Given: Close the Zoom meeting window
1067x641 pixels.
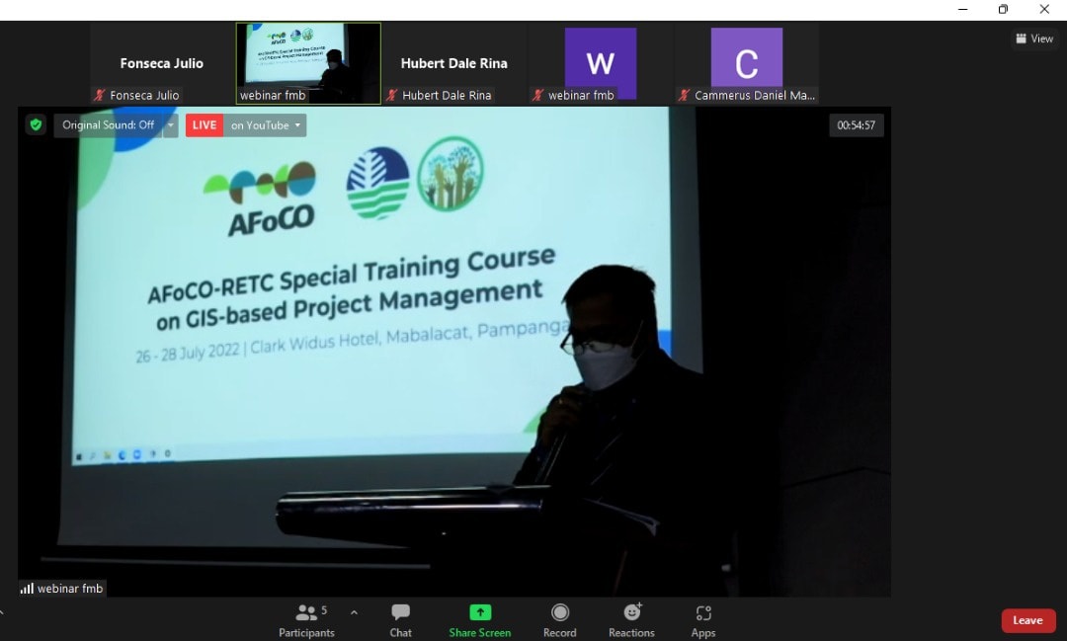Looking at the screenshot, I should point(1044,9).
